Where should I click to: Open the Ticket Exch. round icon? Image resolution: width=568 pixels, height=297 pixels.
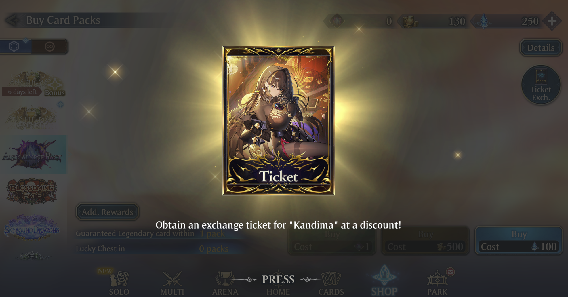[541, 85]
